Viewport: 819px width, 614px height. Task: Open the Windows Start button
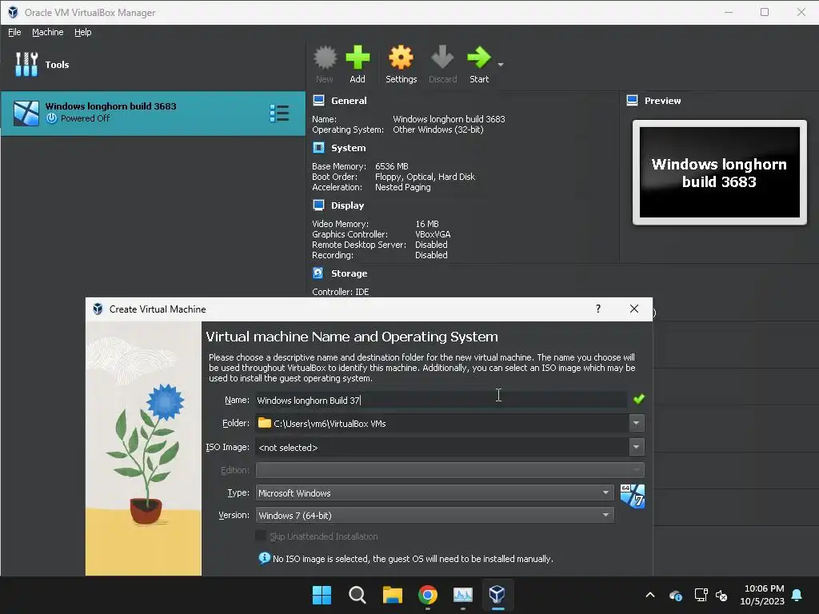[x=322, y=595]
